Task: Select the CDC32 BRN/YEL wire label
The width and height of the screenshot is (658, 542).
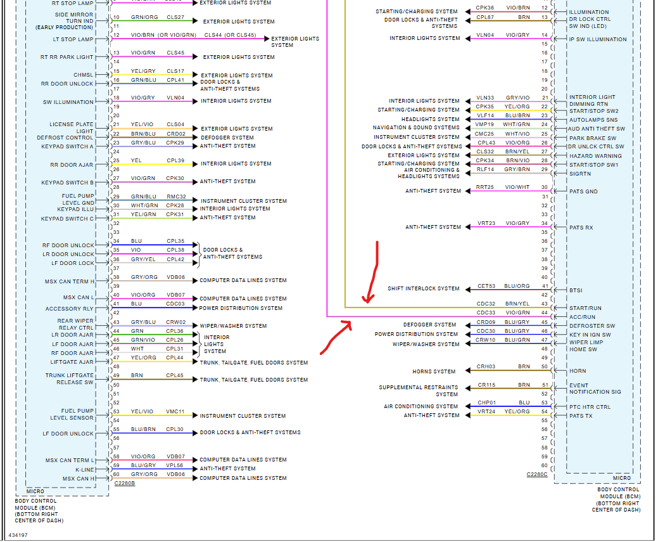Action: (x=503, y=304)
